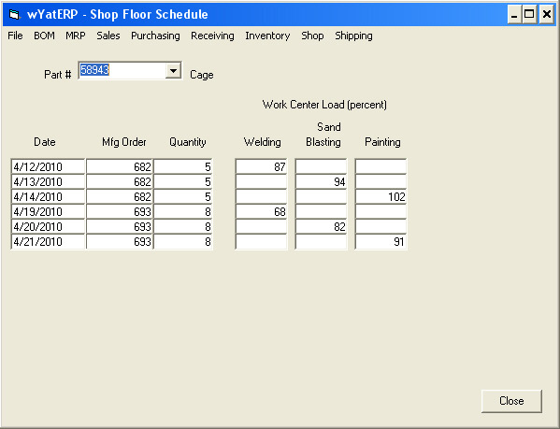Screen dimensions: 560x429
Task: Click Quantity 8 in the 4/21/2010 row
Action: 183,242
